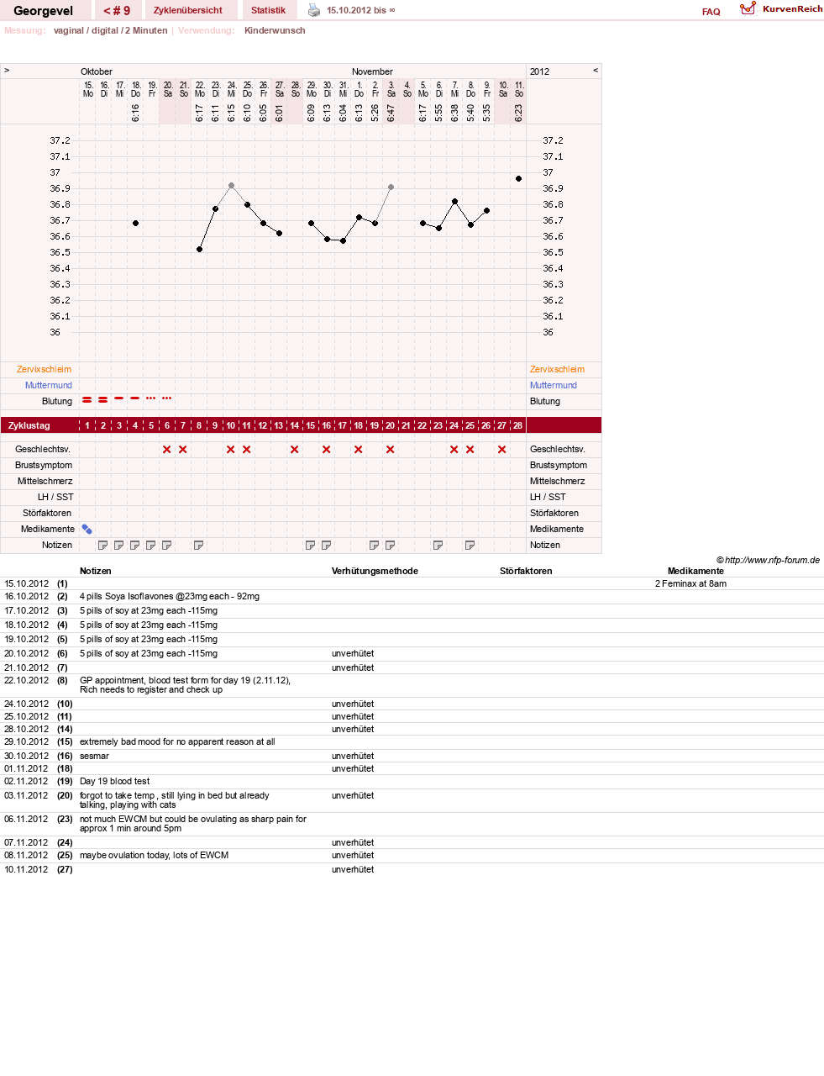Open the note icon on cycle day 20

(390, 545)
